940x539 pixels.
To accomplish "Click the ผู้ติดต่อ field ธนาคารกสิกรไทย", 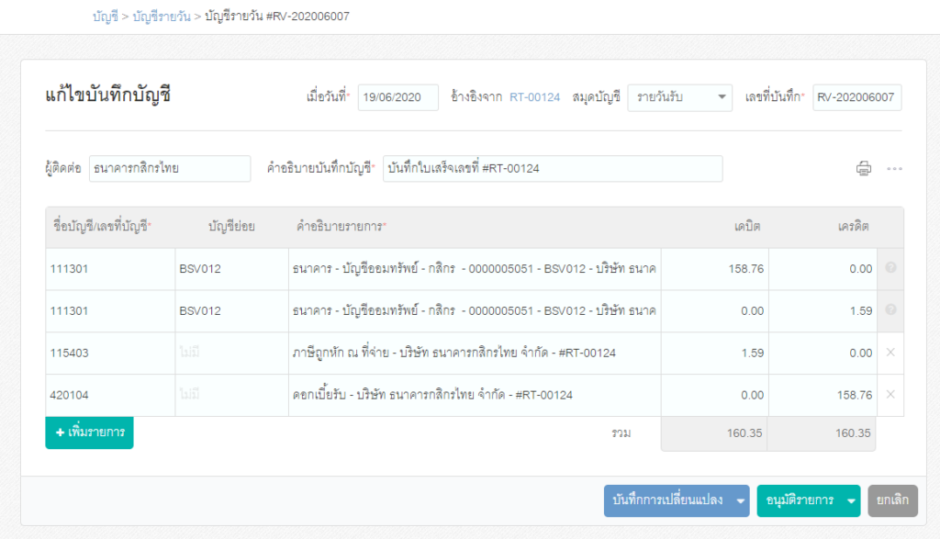I will 170,168.
